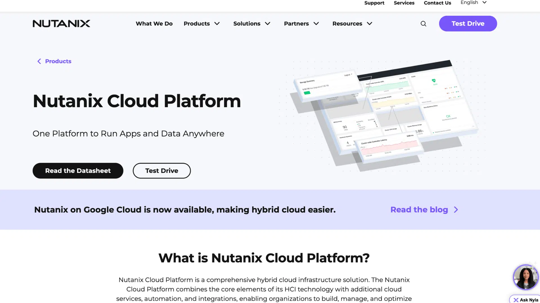Open the search icon in the navigation bar
The image size is (540, 303).
423,24
